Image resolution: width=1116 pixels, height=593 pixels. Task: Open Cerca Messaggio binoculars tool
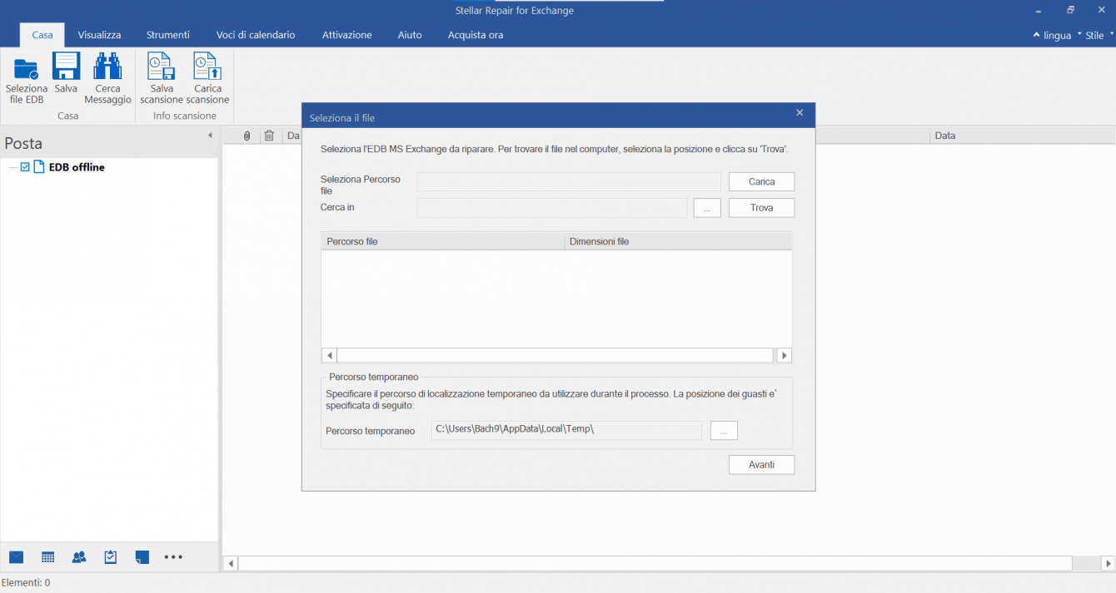tap(107, 67)
